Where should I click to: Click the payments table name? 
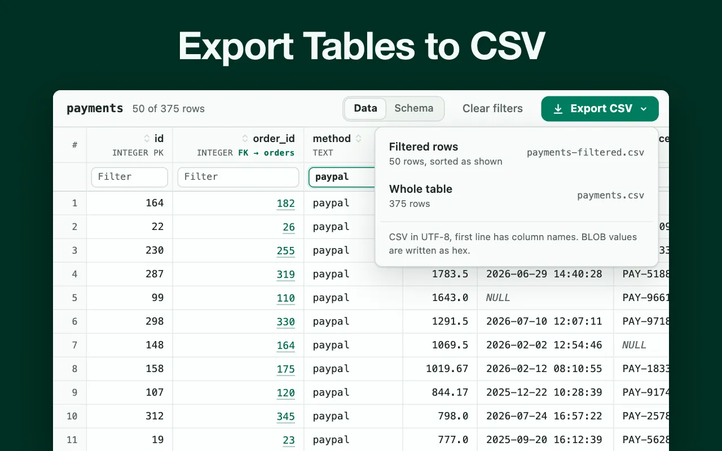[95, 108]
